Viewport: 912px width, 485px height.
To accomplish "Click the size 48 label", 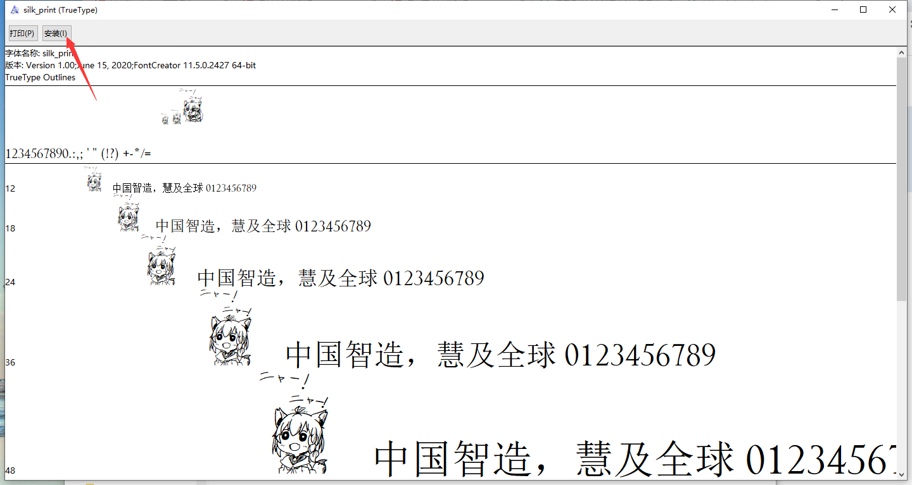I will (10, 470).
